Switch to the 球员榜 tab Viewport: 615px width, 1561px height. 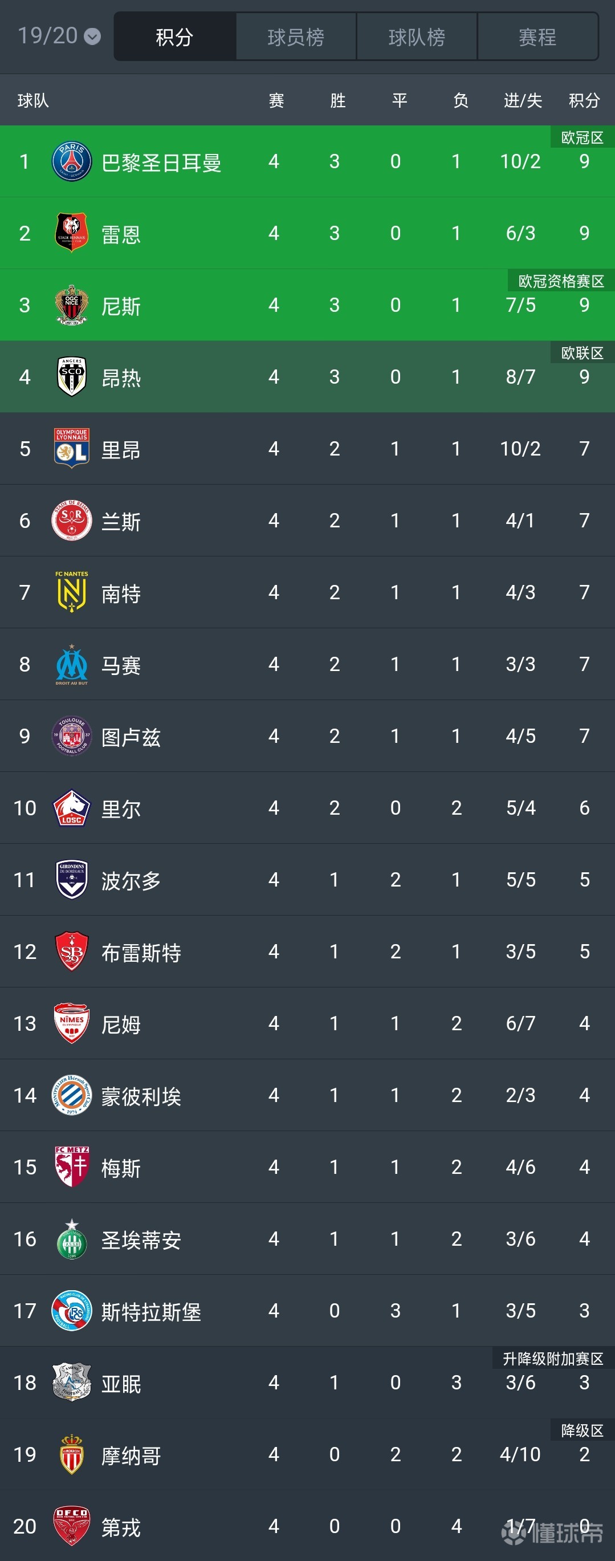295,37
